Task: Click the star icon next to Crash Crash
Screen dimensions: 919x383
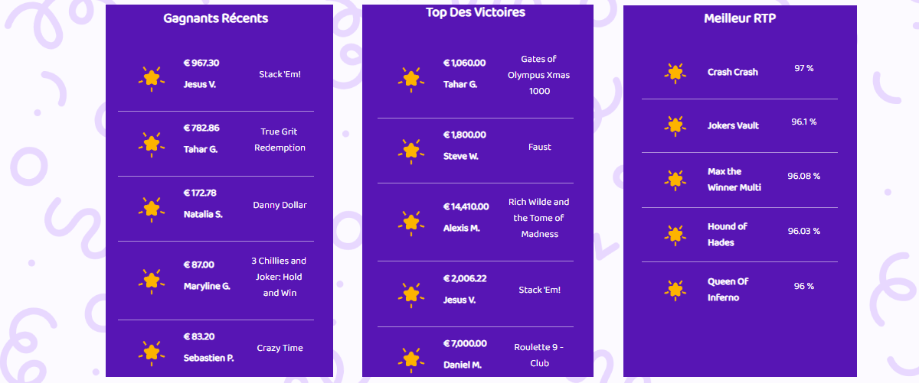Action: 675,72
